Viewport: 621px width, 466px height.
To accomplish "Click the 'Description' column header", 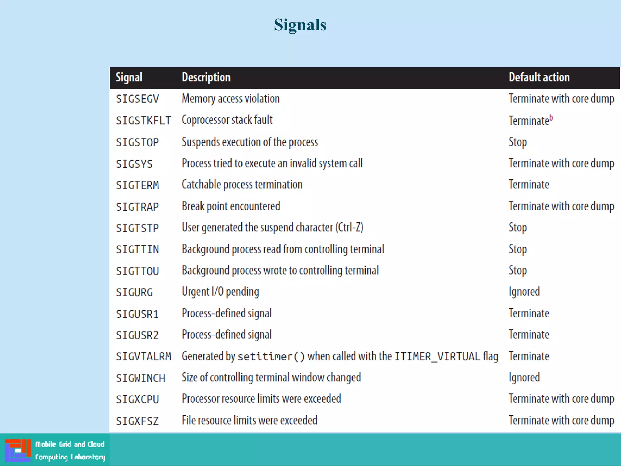I will pyautogui.click(x=206, y=78).
